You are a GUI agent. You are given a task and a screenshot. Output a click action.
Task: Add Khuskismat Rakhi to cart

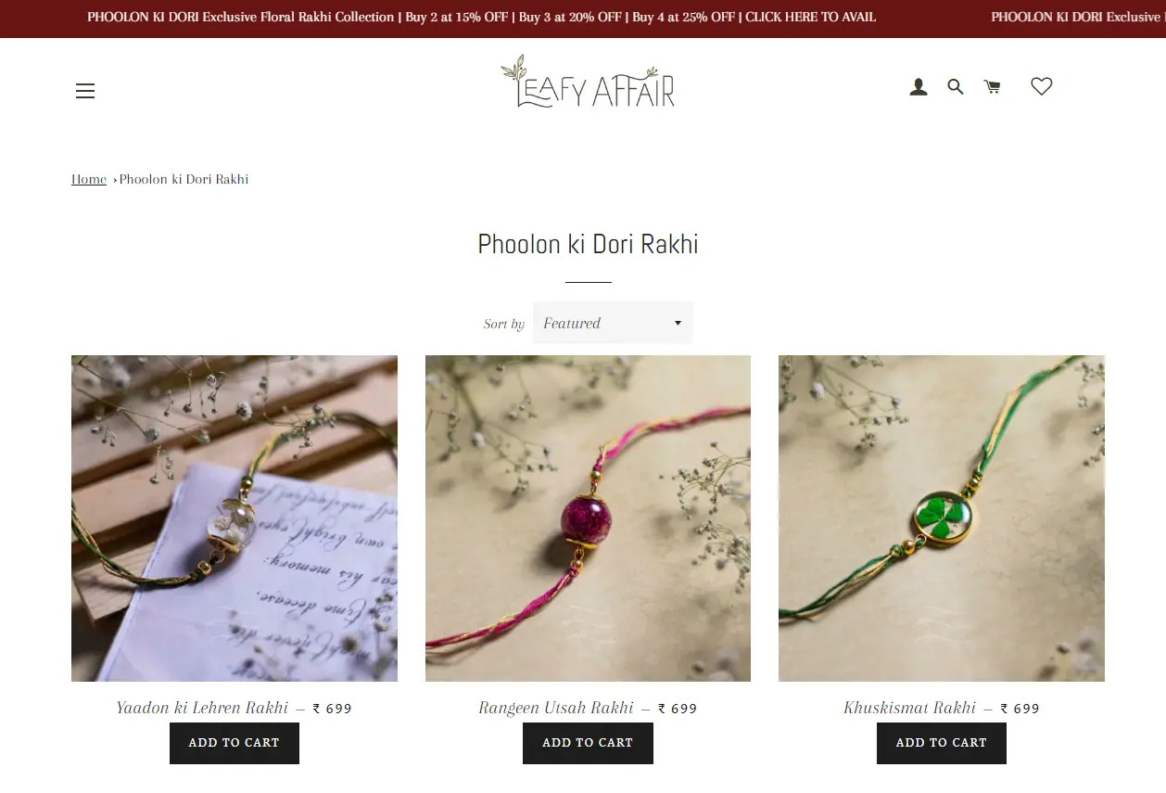coord(942,743)
